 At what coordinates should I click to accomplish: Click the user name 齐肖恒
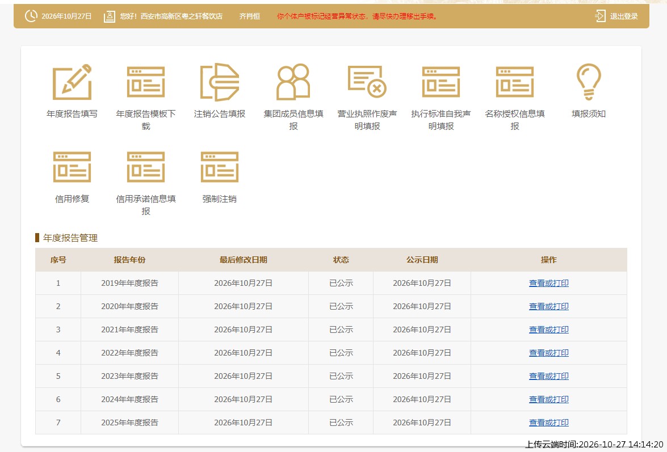tap(250, 16)
